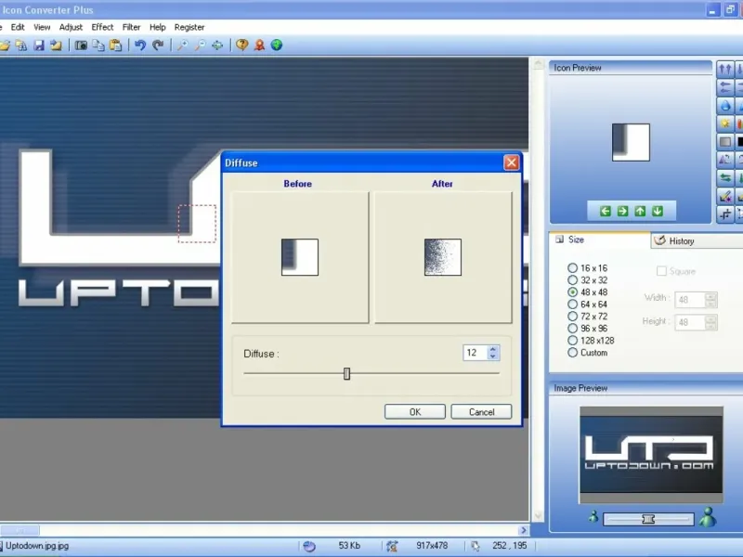Increase Diffuse value with spinner up arrow

493,349
